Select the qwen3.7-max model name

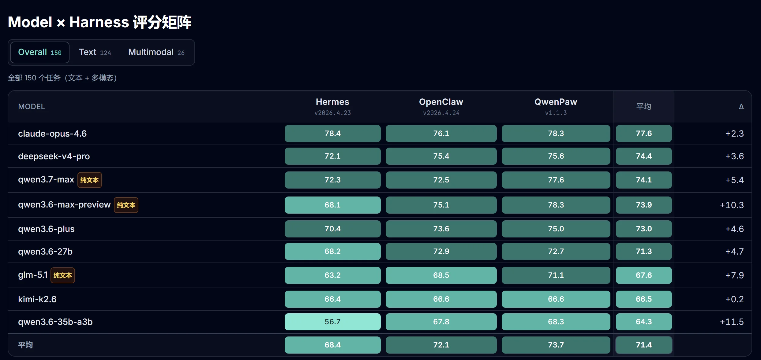coord(46,179)
